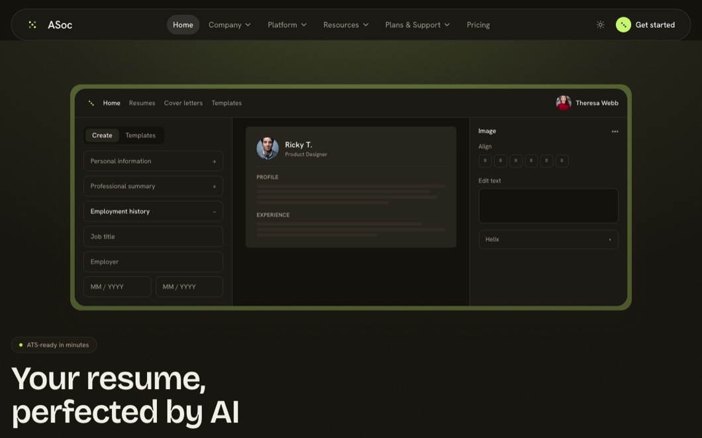This screenshot has height=438, width=702.
Task: Click the PROFILE section heading
Action: [268, 177]
